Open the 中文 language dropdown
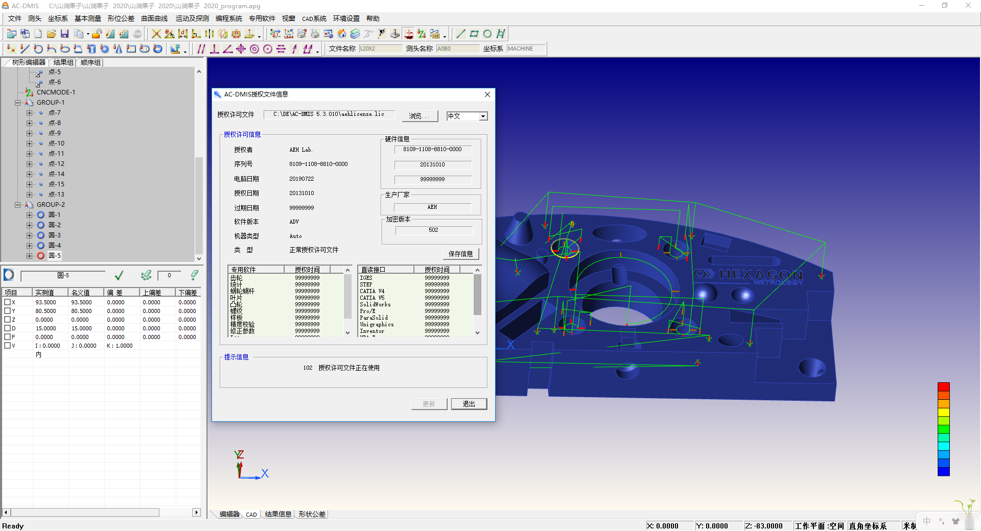The width and height of the screenshot is (981, 531). tap(483, 116)
